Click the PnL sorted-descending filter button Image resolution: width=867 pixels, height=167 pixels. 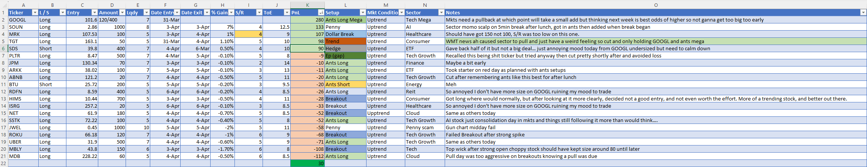pyautogui.click(x=321, y=12)
